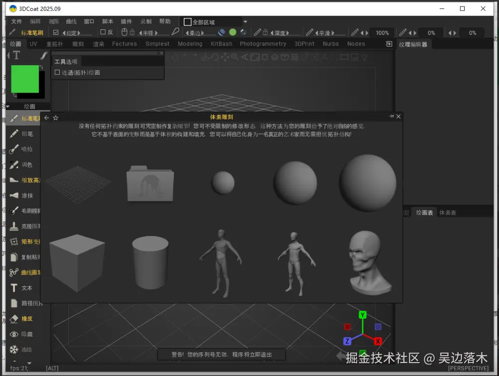Image resolution: width=499 pixels, height=376 pixels.
Task: Click the pen pressure icon after 半径
Action: tap(175, 32)
